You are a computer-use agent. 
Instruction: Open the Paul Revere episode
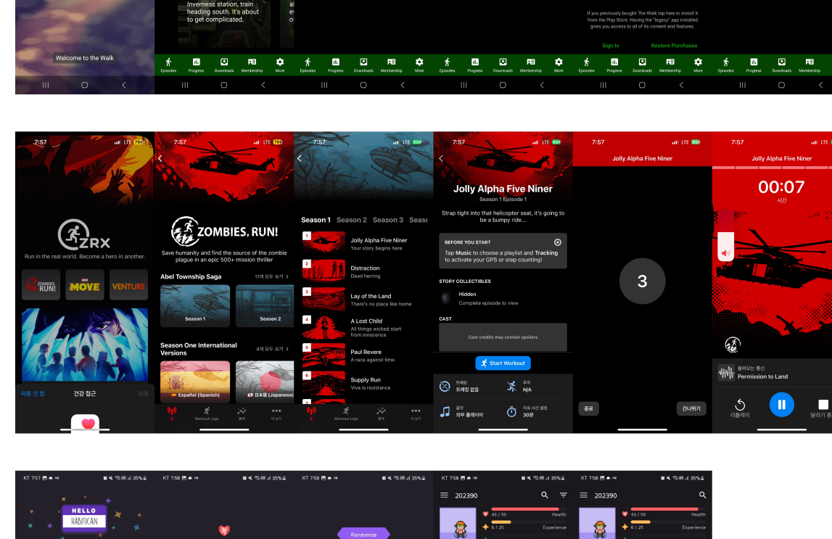(x=364, y=355)
